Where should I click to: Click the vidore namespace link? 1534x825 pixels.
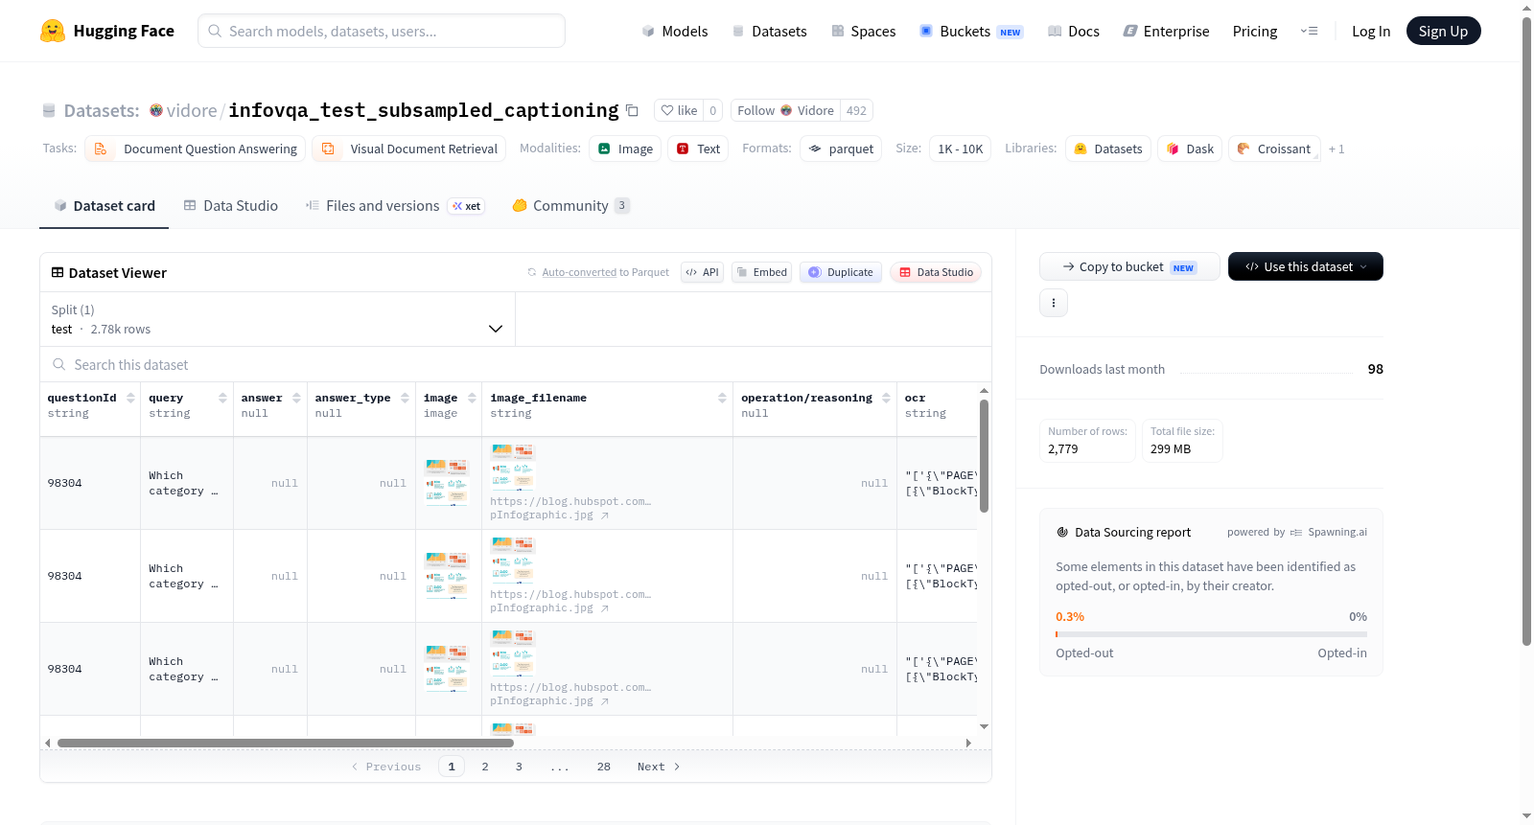pyautogui.click(x=192, y=110)
